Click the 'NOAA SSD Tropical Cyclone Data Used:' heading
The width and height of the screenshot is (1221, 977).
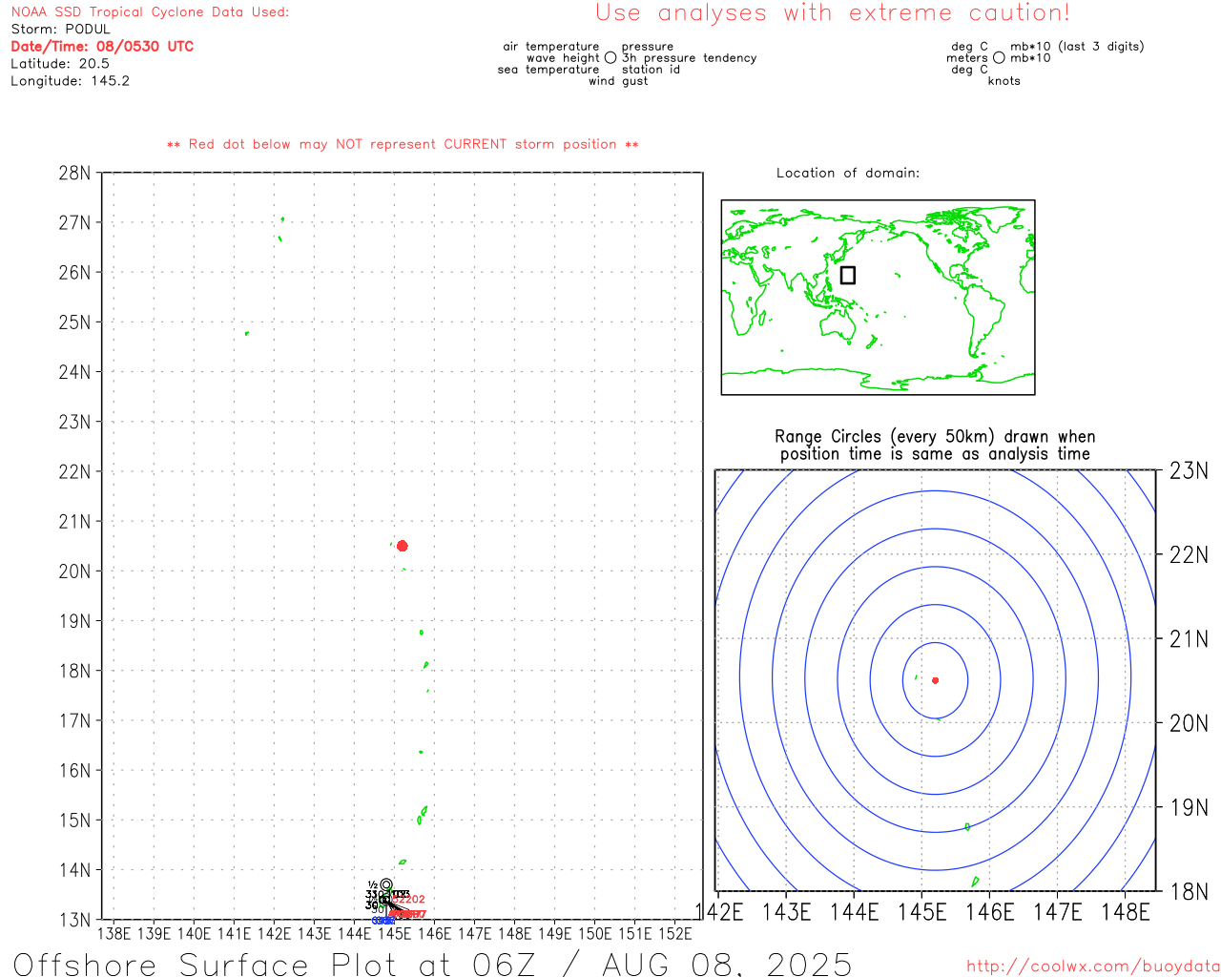(x=150, y=12)
